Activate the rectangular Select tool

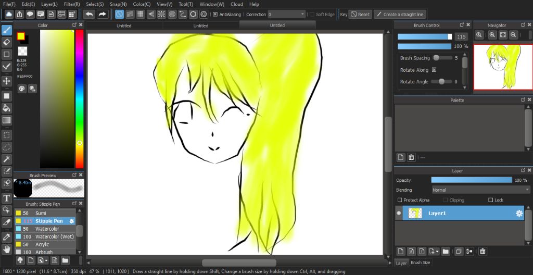[x=6, y=135]
